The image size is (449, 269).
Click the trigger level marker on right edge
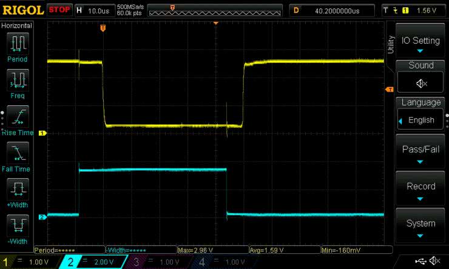[x=390, y=90]
